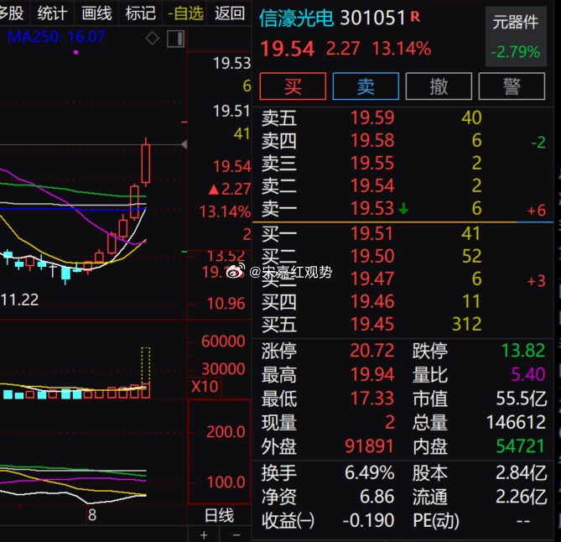Select the 买一 19.51 order row

coord(403,233)
